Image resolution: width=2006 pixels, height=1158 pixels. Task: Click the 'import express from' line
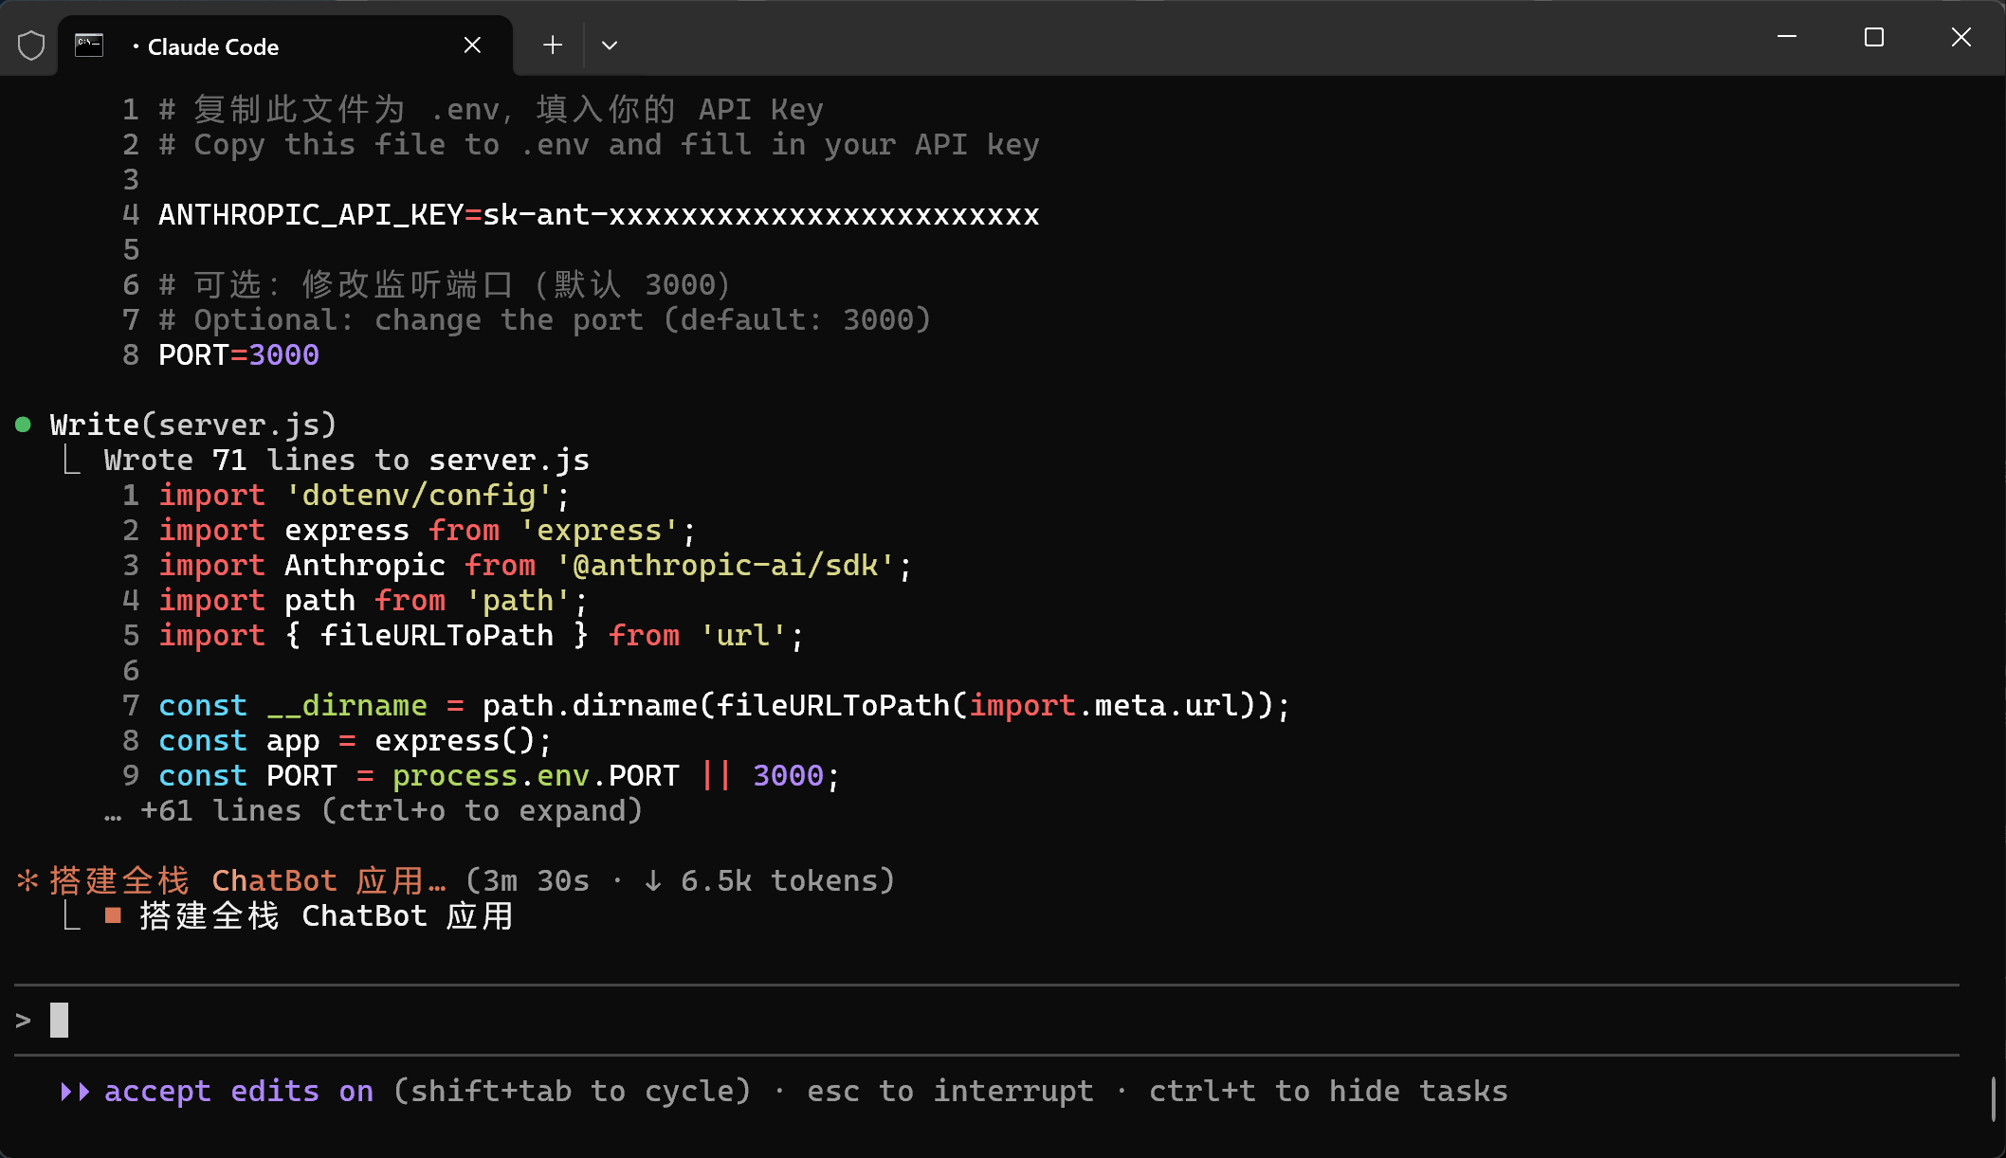click(x=427, y=531)
